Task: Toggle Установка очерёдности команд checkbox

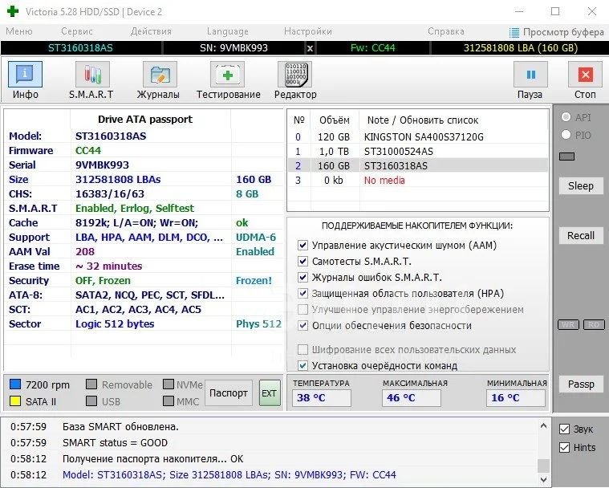Action: (x=302, y=366)
